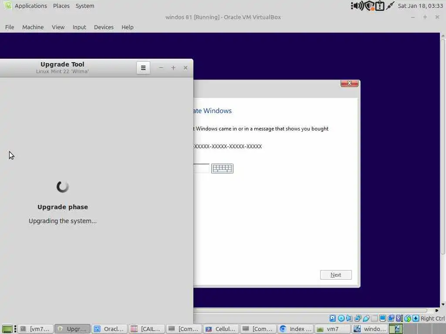Click the scroll down arrow of VM view
446x334 pixels.
(443, 305)
